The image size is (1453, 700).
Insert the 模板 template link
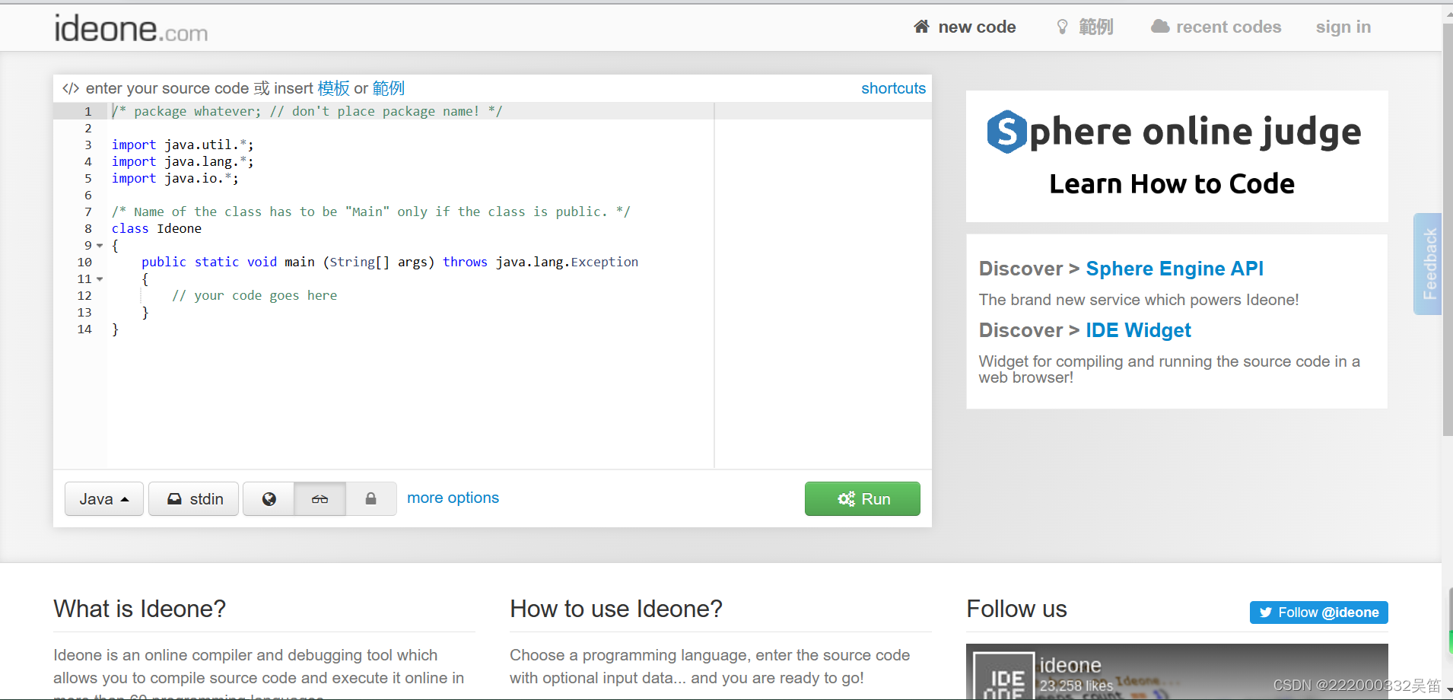click(x=333, y=88)
